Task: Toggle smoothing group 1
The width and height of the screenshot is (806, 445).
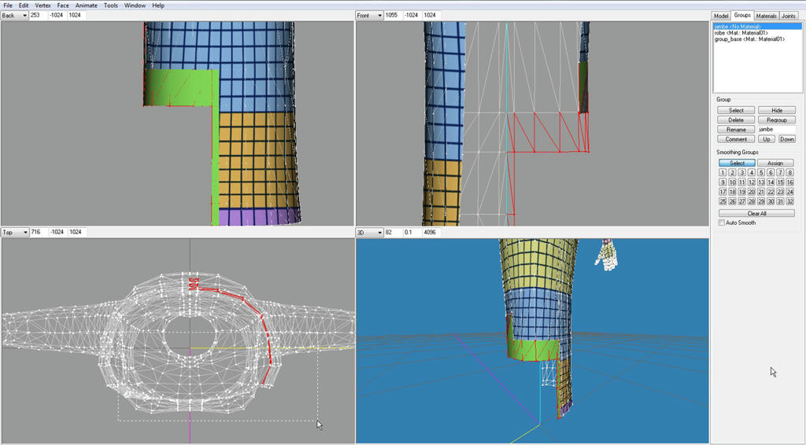Action: 723,173
